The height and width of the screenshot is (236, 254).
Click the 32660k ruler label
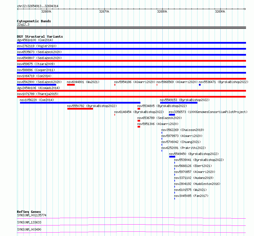pos(46,11)
